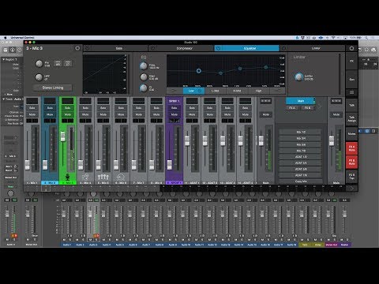Screen dimensions: 379x284
Task: Expand the right scroll arrow at mixer bottom
Action: (351, 188)
